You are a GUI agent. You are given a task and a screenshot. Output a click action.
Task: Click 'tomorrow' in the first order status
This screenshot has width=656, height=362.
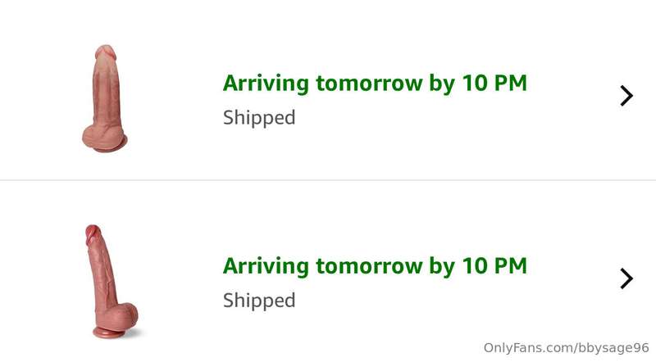point(369,84)
